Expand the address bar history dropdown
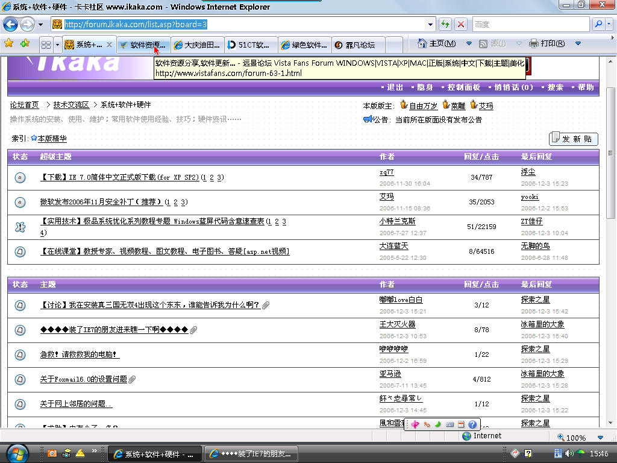This screenshot has height=463, width=617. (430, 24)
